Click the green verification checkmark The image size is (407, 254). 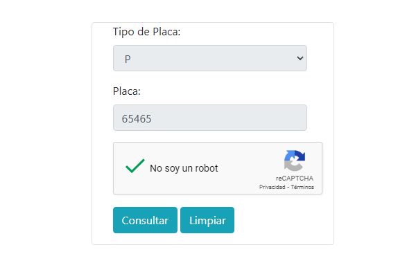(135, 166)
